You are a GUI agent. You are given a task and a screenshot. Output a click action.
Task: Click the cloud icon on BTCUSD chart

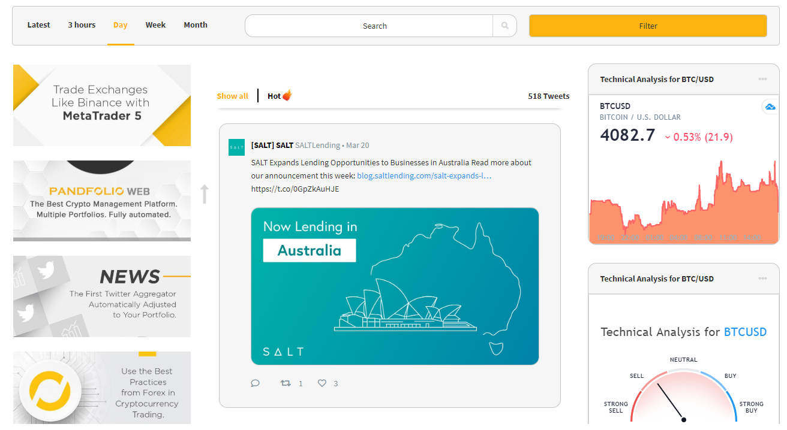pyautogui.click(x=769, y=107)
